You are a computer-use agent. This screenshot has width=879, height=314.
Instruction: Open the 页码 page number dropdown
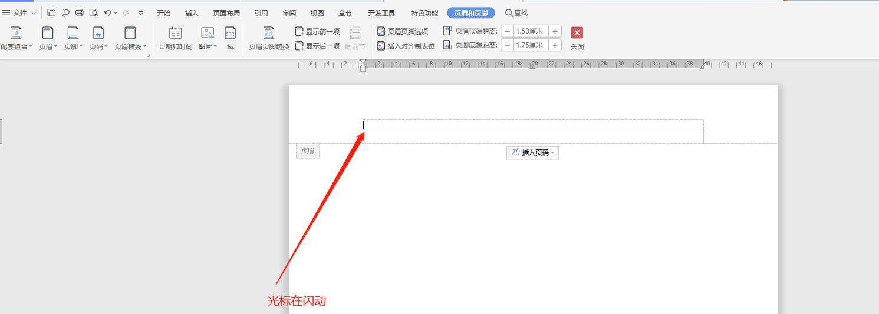[x=98, y=38]
